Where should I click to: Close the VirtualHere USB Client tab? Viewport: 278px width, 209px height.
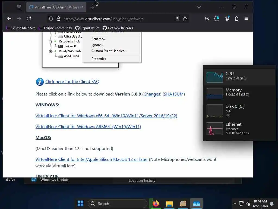(x=81, y=7)
